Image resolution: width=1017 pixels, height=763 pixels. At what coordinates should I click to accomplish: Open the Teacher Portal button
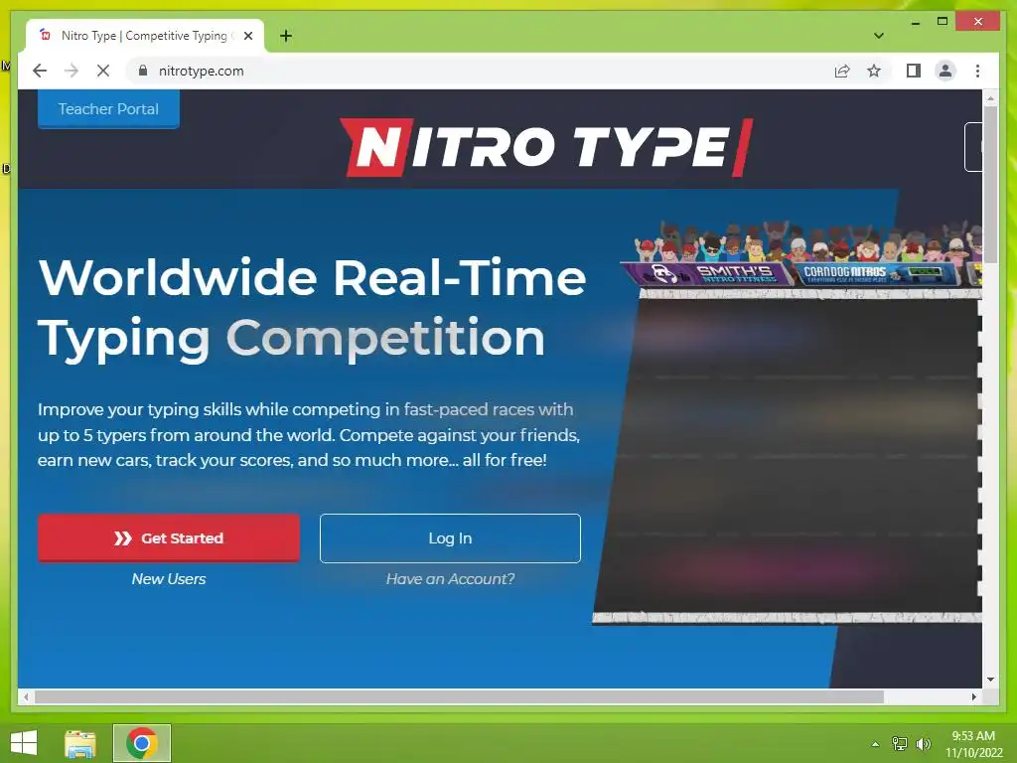point(108,109)
